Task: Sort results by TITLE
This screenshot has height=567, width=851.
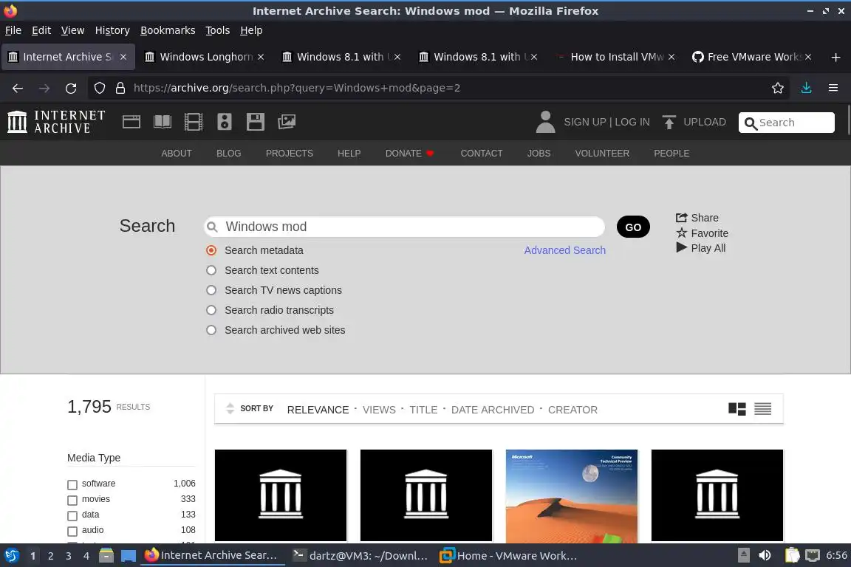Action: 423,410
